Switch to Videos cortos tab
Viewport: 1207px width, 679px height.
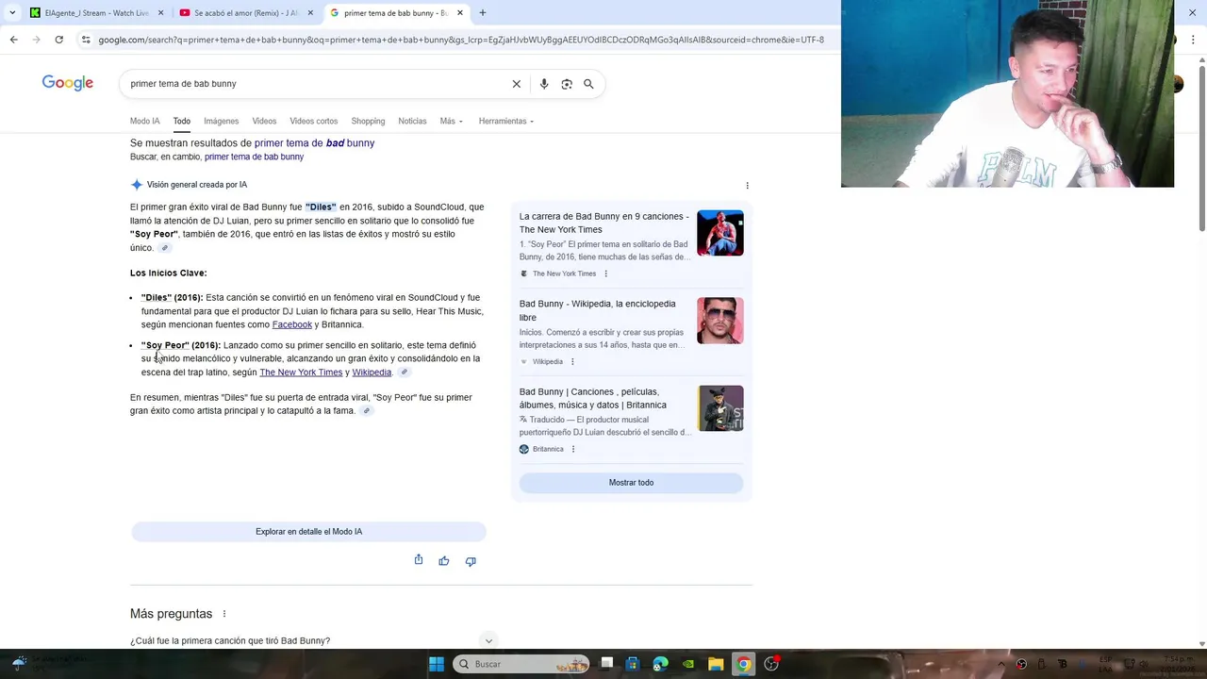313,121
